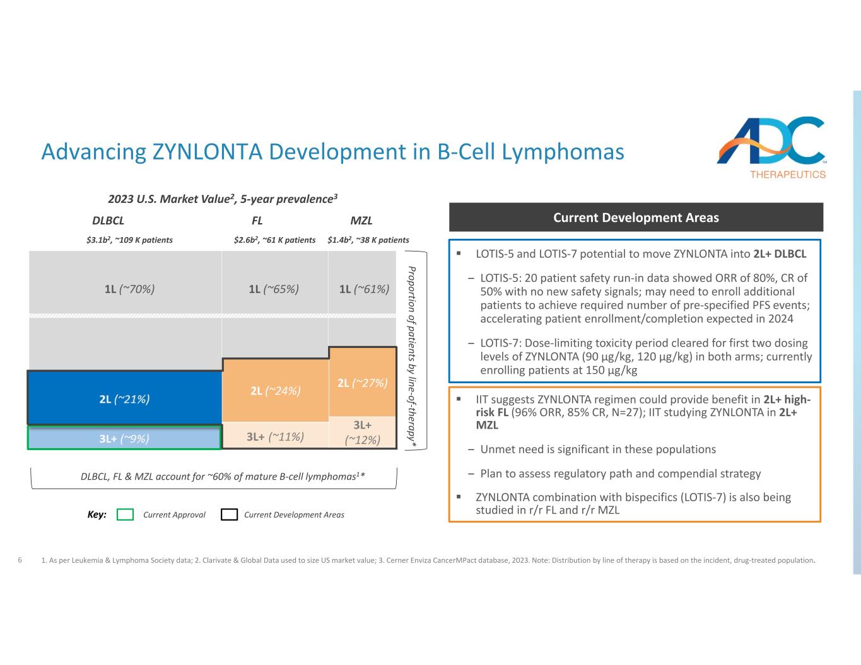
Task: Select the FL 3L+ (~11%) segment
Action: click(275, 435)
